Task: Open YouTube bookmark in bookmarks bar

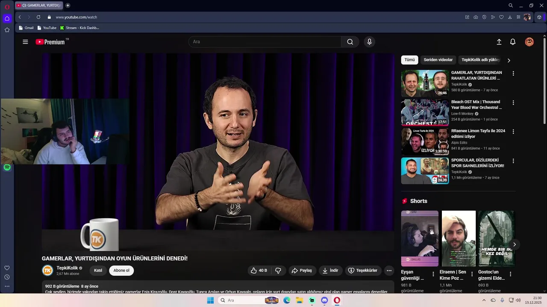Action: [x=47, y=28]
